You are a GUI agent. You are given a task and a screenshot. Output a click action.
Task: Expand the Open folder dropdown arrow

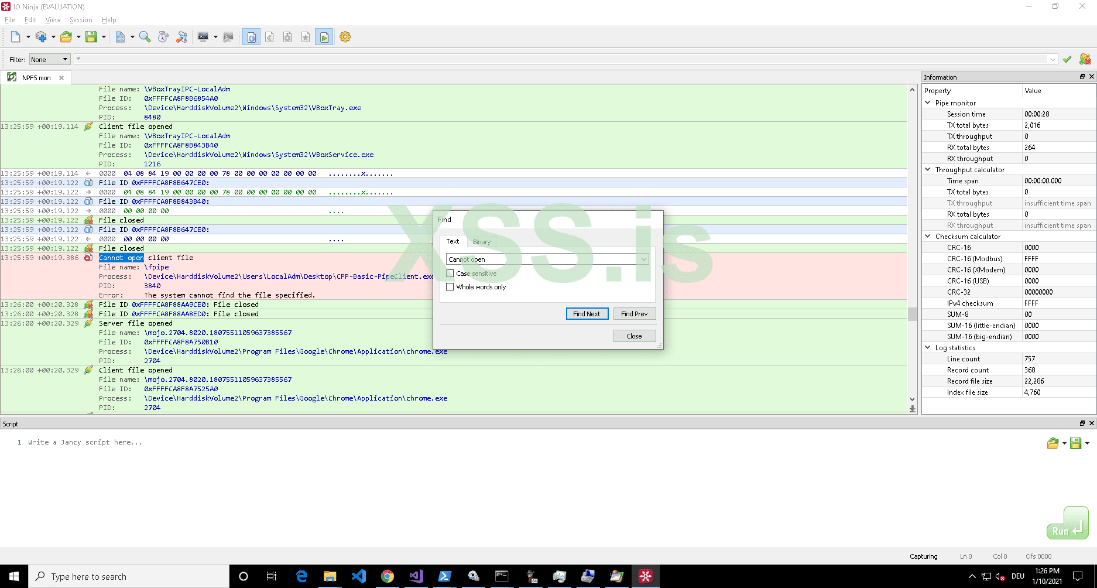[x=78, y=37]
